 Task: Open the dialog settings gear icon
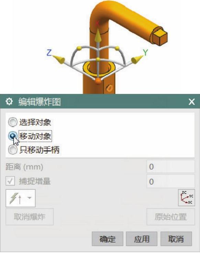[x=9, y=101]
